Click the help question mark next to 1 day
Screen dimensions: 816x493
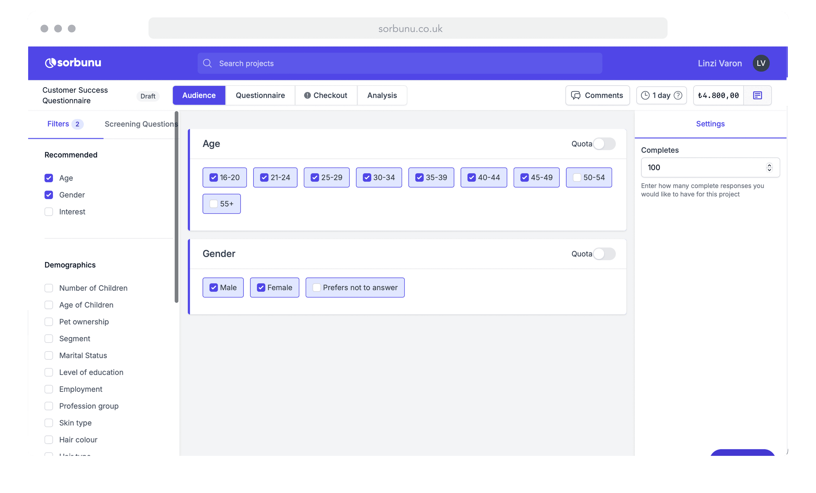tap(678, 95)
